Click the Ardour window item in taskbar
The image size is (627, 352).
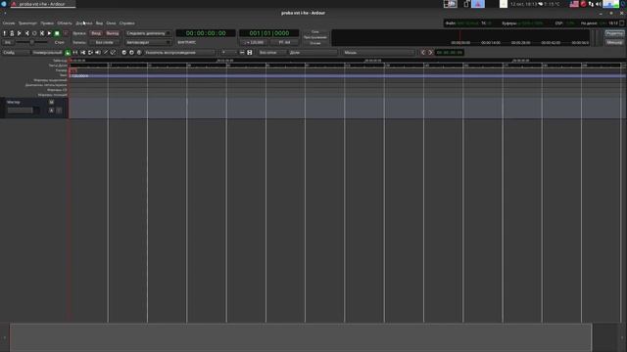pos(42,4)
